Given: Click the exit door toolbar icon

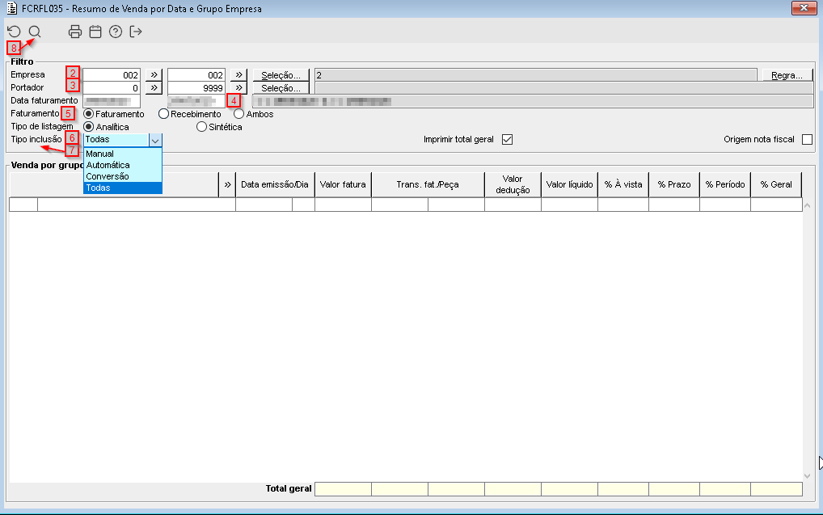Looking at the screenshot, I should tap(136, 32).
